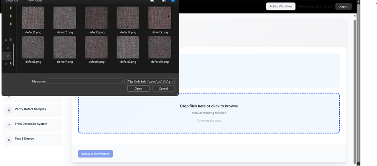
Task: Click the defect7.png file name label
Action: click(65, 62)
